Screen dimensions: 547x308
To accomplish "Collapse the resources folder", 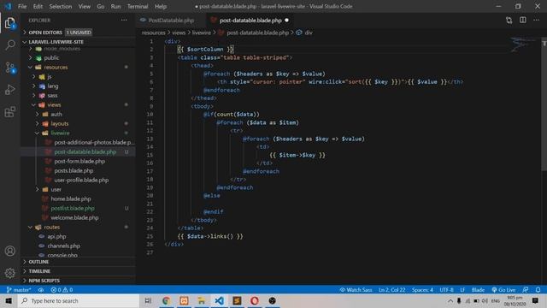I will (56, 67).
